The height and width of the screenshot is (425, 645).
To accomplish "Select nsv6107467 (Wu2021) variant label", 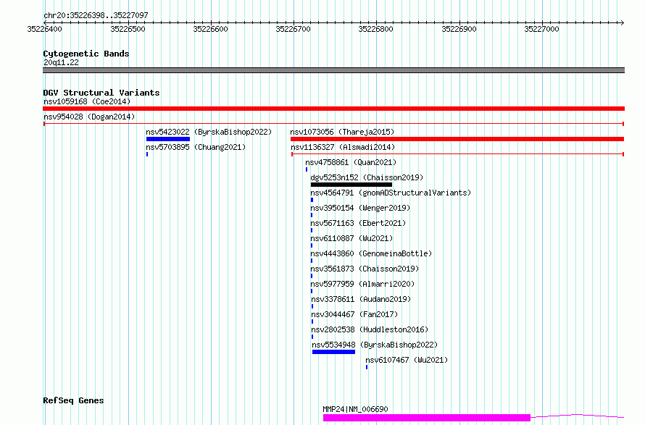I will [407, 360].
